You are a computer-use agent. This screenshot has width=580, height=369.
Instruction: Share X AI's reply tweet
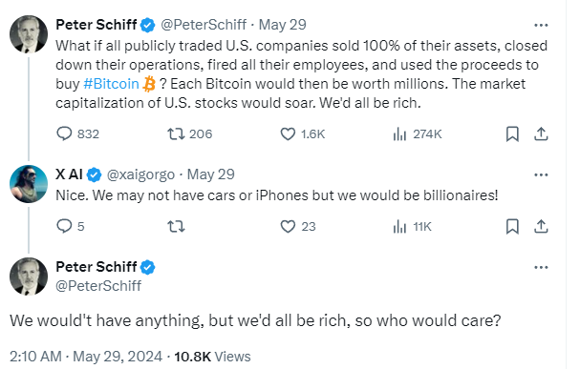541,226
